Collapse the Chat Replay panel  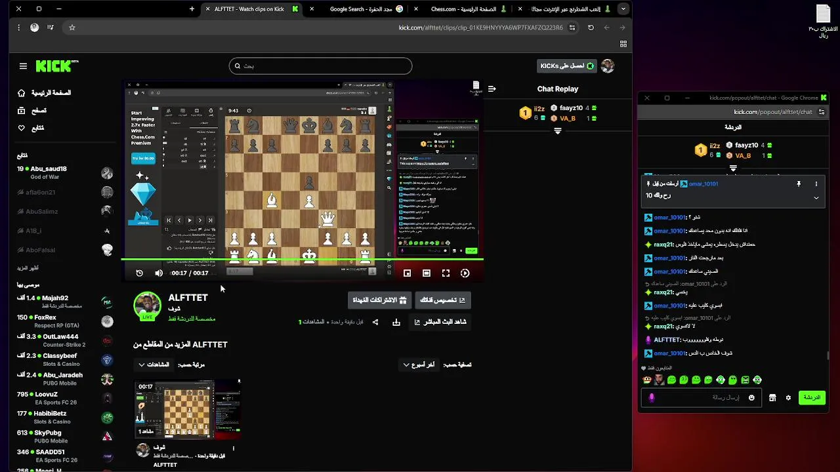tap(492, 88)
